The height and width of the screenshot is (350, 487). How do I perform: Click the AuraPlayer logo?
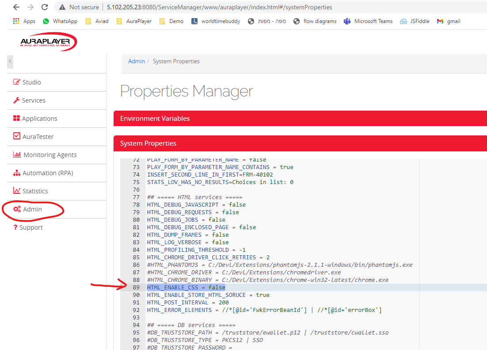(x=48, y=42)
